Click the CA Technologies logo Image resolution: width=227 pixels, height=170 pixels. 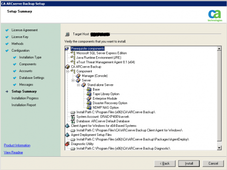pyautogui.click(x=215, y=15)
